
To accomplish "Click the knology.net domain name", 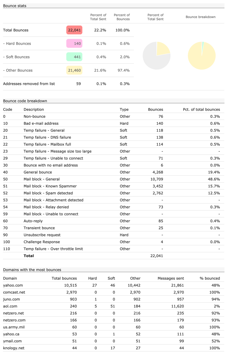I will point(14,348).
